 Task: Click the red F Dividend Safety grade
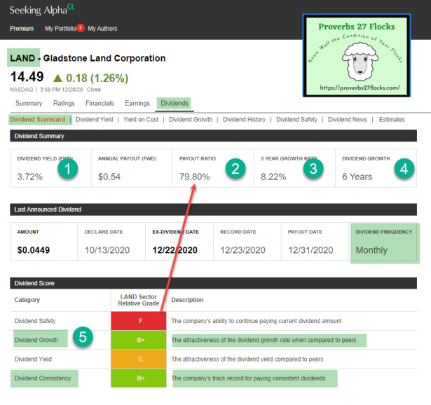(139, 321)
